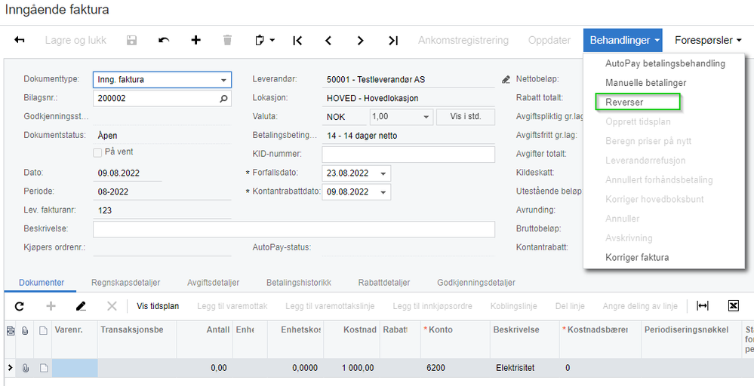Open the clipboard paste dropdown

(264, 40)
